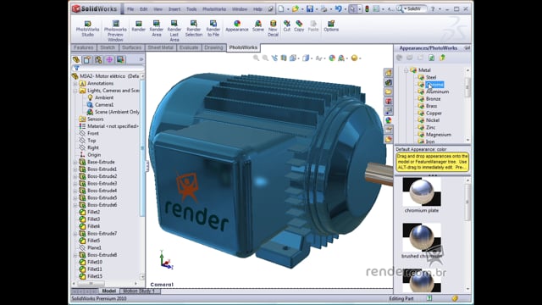Open PhotoWorks Options
This screenshot has height=305, width=542.
[331, 26]
